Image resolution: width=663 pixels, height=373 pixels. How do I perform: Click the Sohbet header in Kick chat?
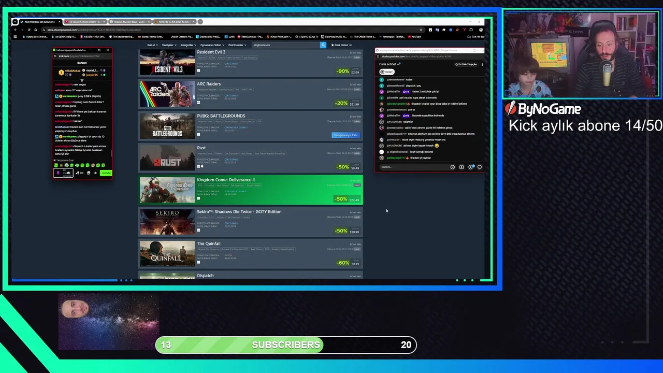coord(82,63)
